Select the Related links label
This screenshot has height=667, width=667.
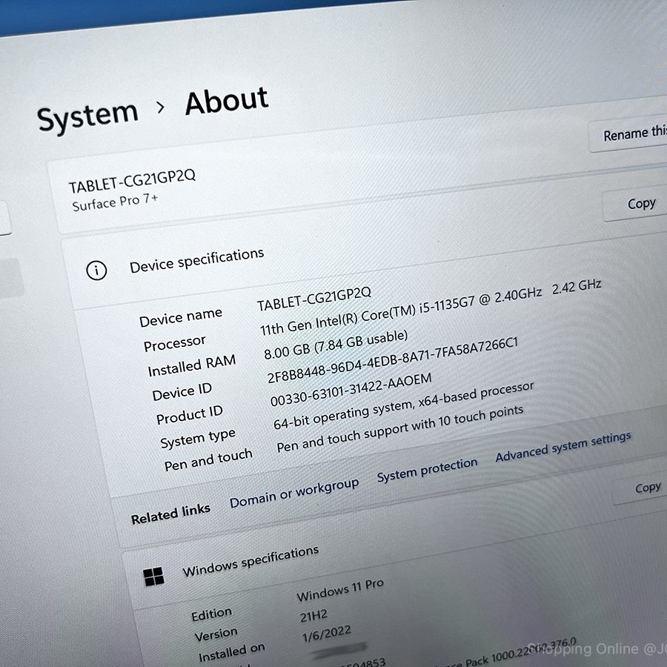[x=170, y=514]
